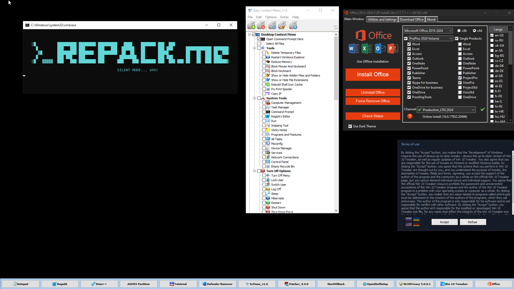Launch Defender Remover from the bottom bar
This screenshot has height=289, width=514.
[218, 284]
